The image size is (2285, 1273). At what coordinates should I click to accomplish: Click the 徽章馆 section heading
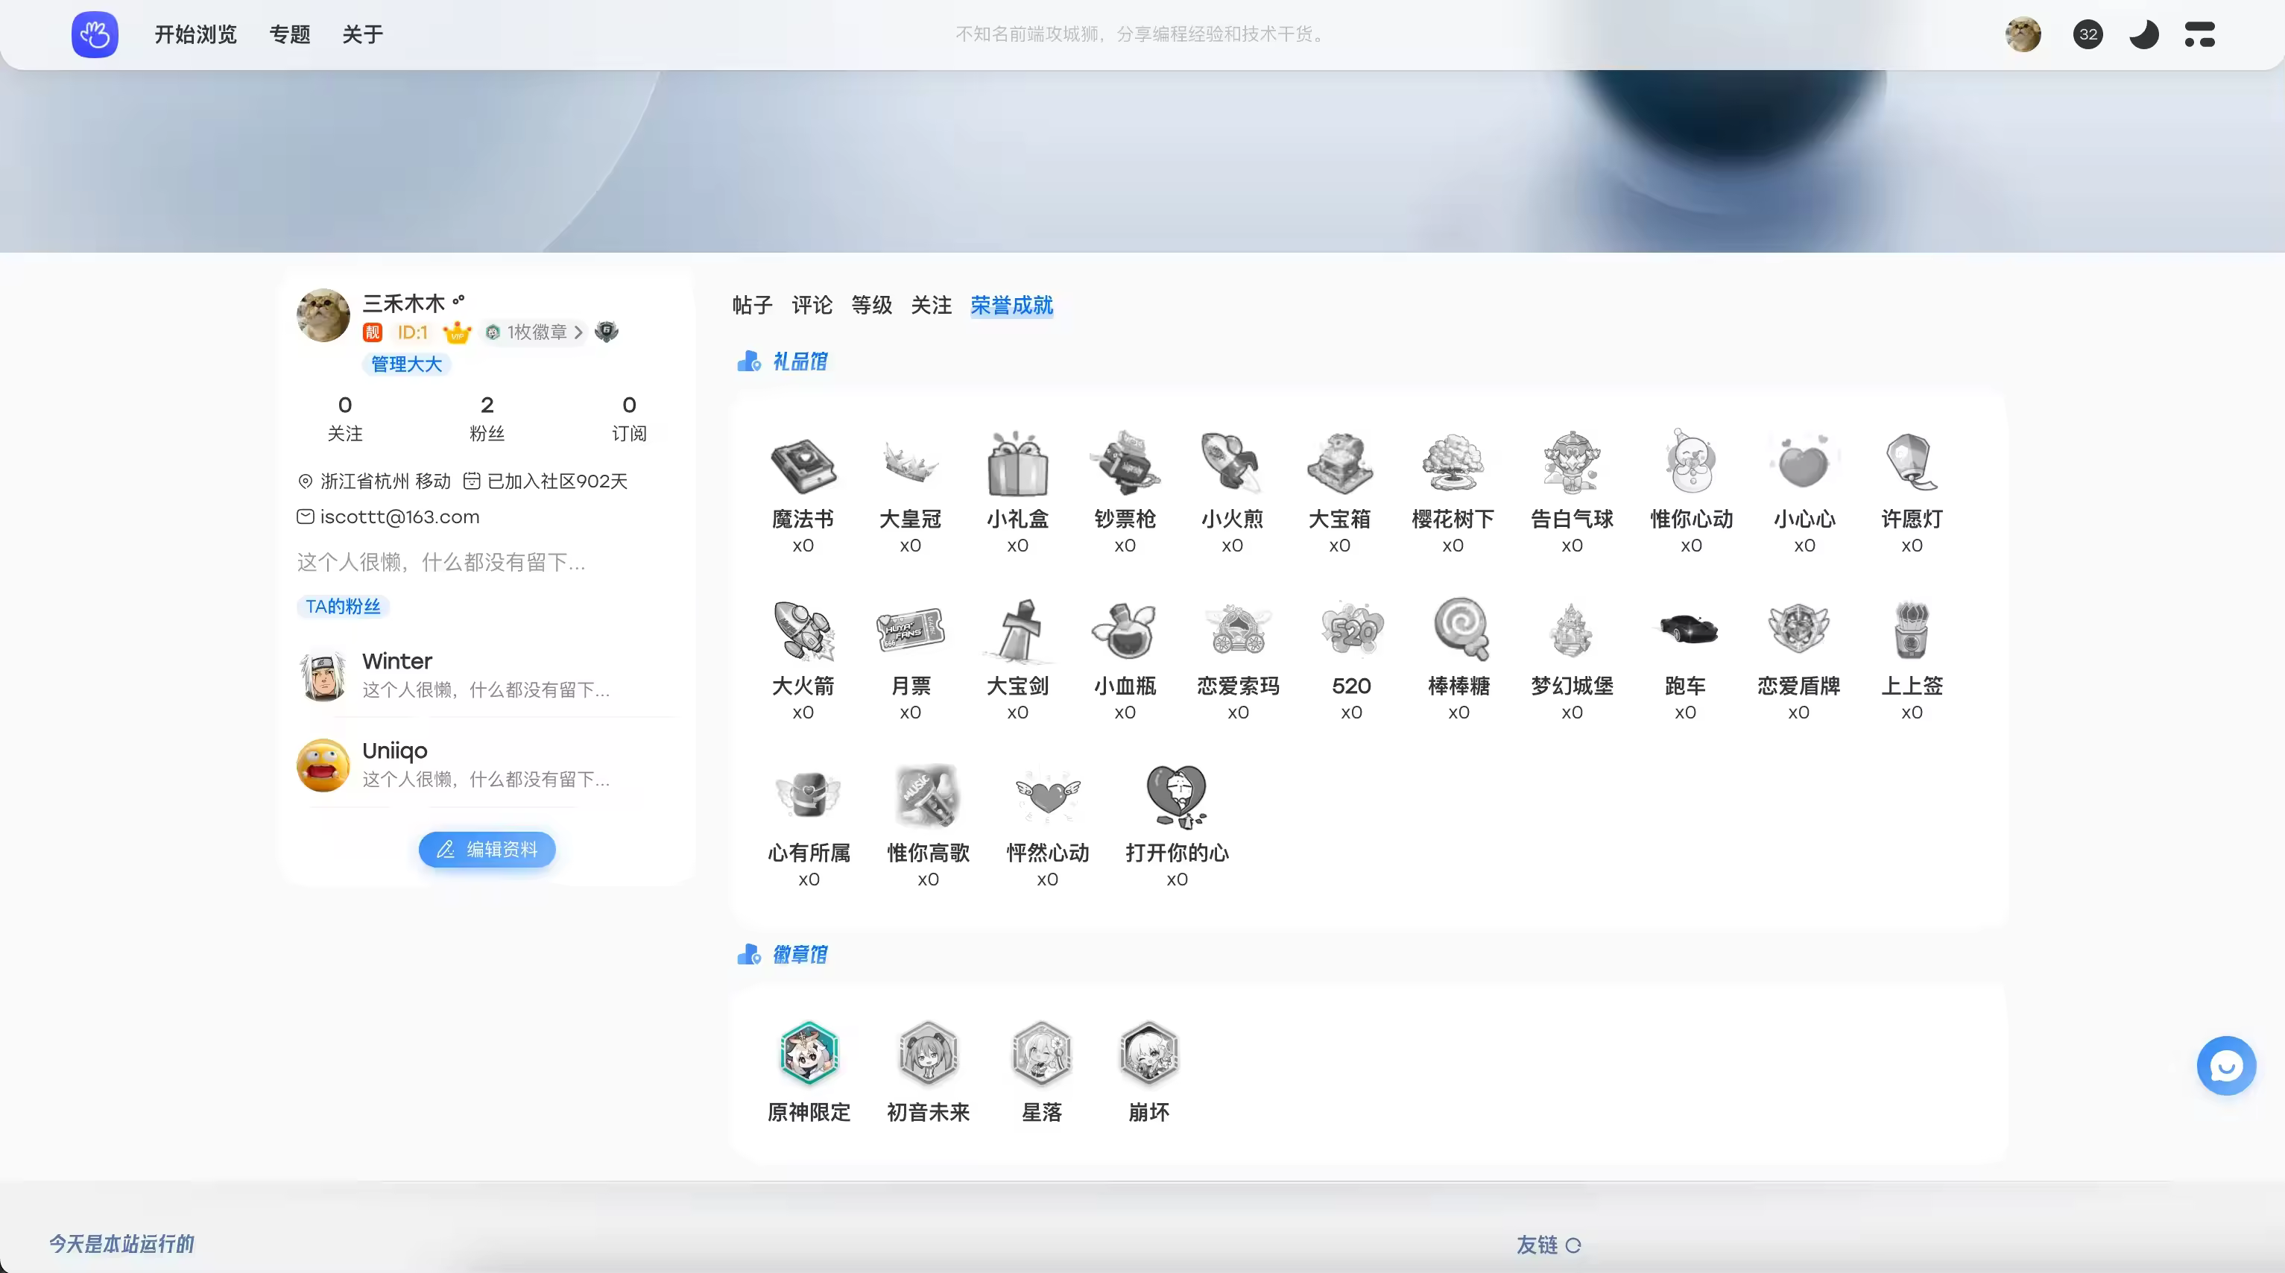[x=800, y=955]
